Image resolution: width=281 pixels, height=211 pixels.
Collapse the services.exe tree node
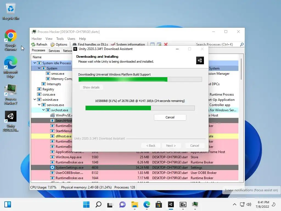click(39, 105)
